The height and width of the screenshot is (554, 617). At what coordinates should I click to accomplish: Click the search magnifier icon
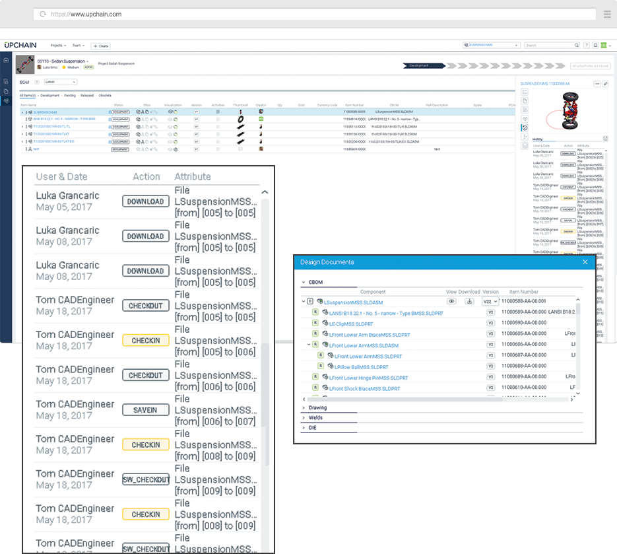point(577,46)
